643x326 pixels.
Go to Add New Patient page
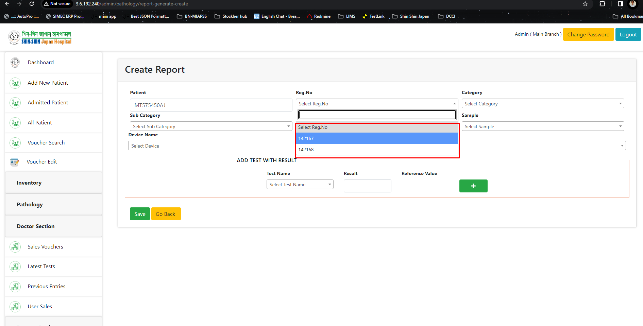(48, 83)
